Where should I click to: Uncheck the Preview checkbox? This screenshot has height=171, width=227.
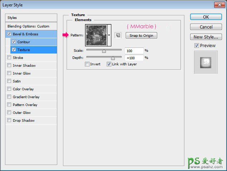point(197,45)
